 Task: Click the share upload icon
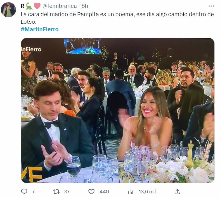point(177,191)
